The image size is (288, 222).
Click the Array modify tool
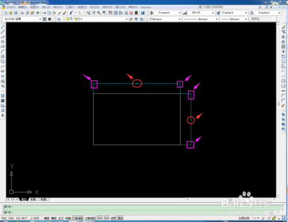283,47
